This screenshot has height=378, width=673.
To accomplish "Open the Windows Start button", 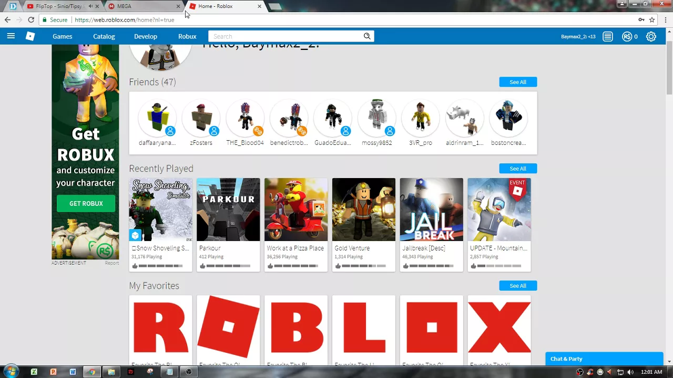I will [11, 372].
